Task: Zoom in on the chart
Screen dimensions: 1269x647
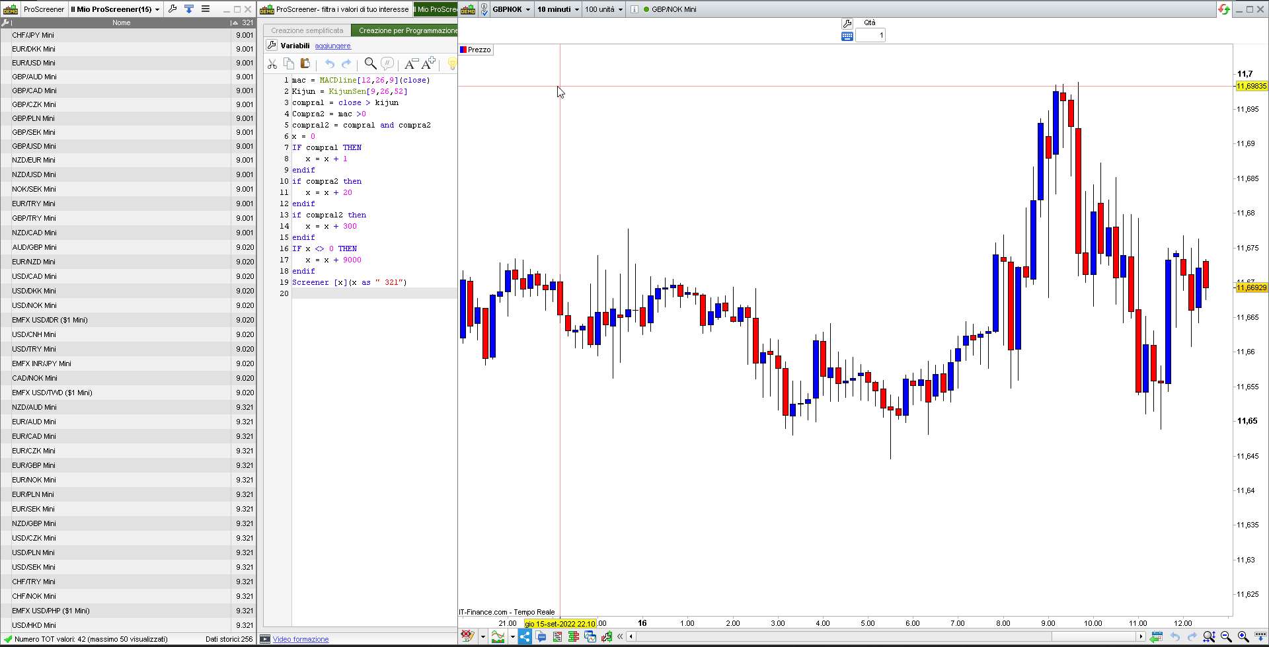Action: [x=1243, y=636]
